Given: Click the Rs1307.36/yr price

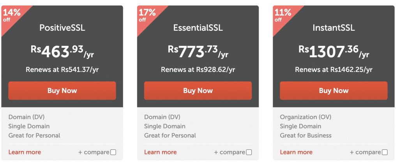Looking at the screenshot, I should point(334,51).
